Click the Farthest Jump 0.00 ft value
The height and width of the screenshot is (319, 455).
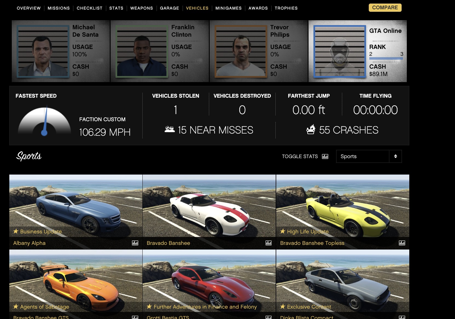[309, 110]
